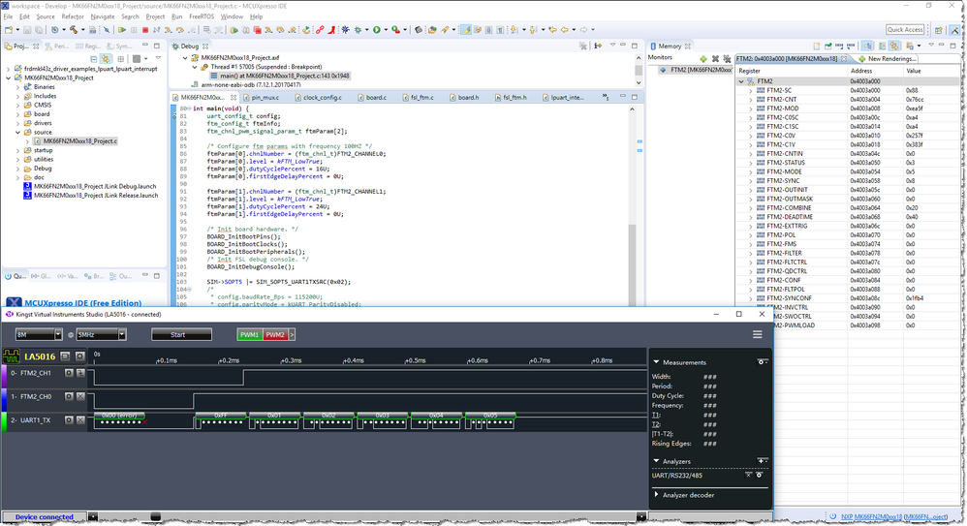Switch to the clock_config.c editor tab
Image resolution: width=967 pixels, height=526 pixels.
tap(321, 98)
